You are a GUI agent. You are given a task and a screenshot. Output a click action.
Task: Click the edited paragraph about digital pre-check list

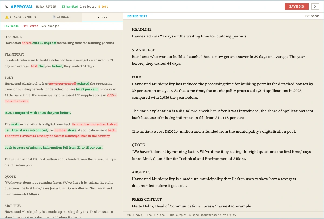coord(222,114)
